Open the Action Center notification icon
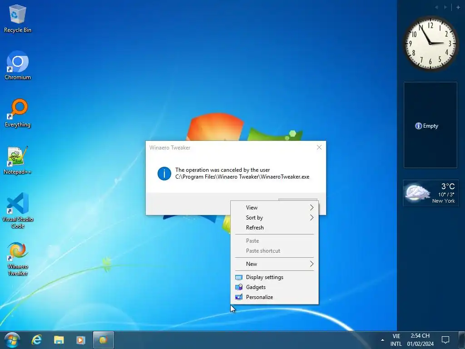 click(x=445, y=340)
